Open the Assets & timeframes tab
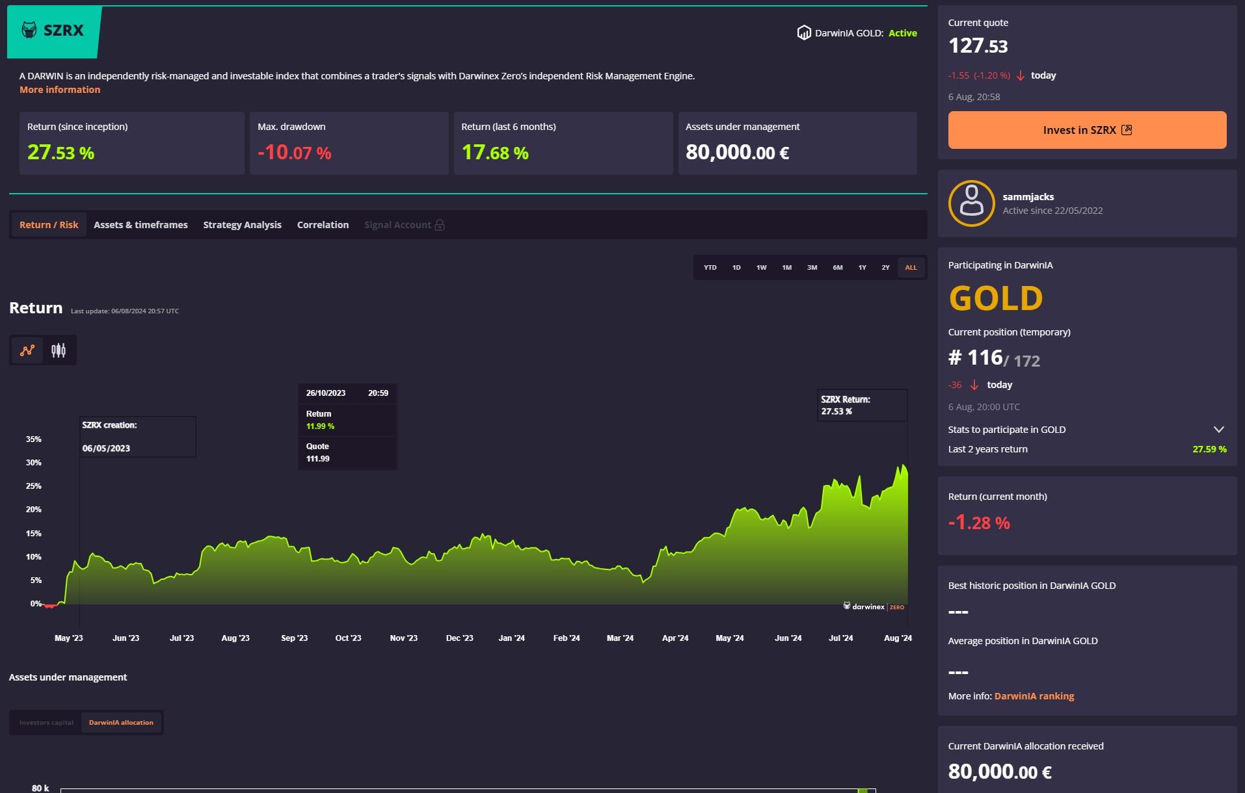The height and width of the screenshot is (793, 1245). [141, 225]
